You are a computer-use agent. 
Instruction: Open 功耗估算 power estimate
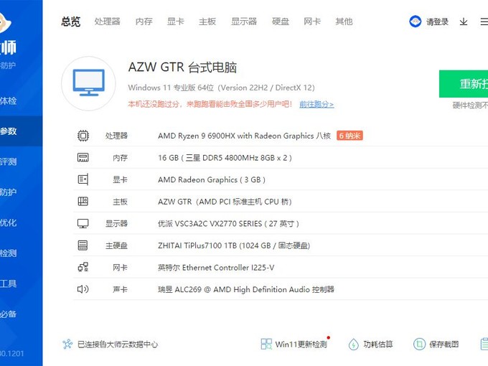(x=377, y=344)
